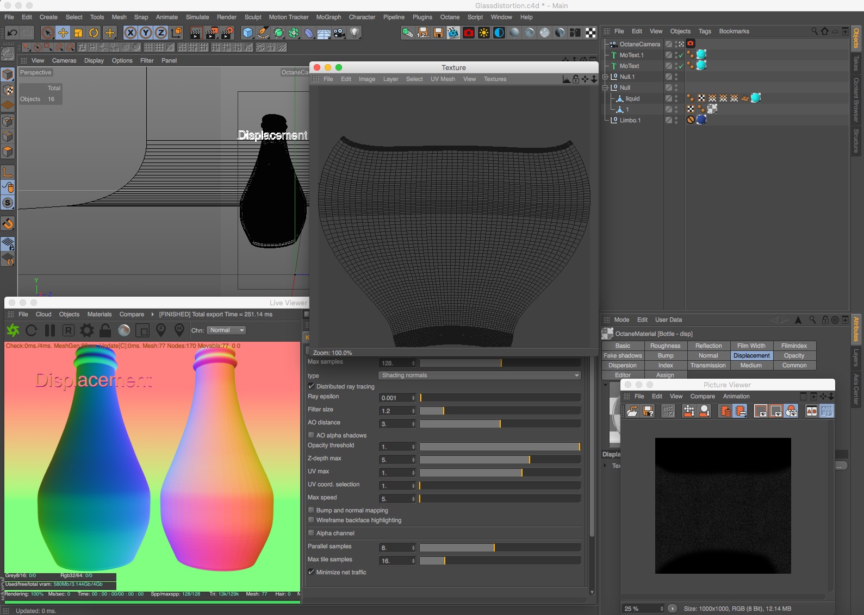Uncheck Distributed ray tracing checkbox
This screenshot has width=864, height=615.
[x=312, y=386]
